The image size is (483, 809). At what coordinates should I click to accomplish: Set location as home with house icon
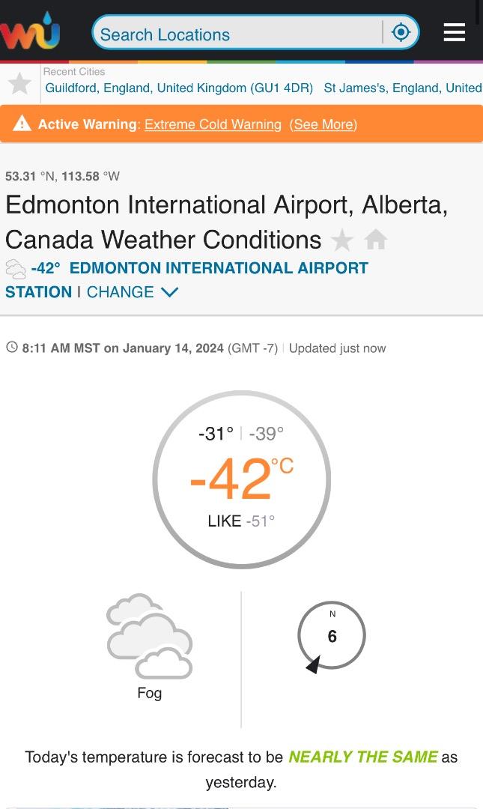[x=376, y=240]
